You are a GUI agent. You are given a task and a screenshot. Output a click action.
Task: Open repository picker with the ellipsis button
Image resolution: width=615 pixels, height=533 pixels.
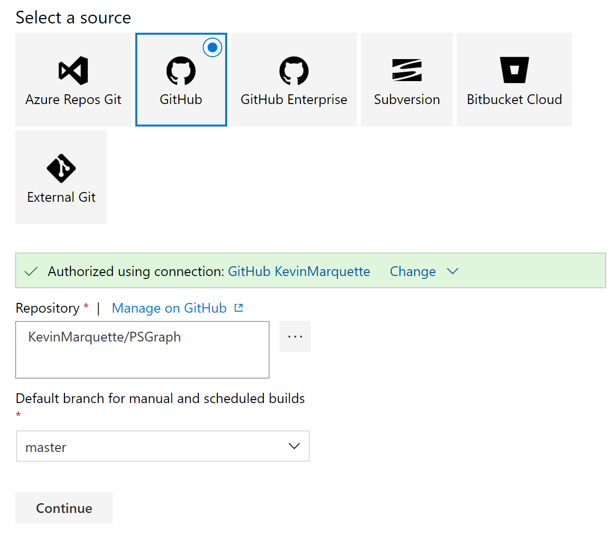(x=295, y=337)
